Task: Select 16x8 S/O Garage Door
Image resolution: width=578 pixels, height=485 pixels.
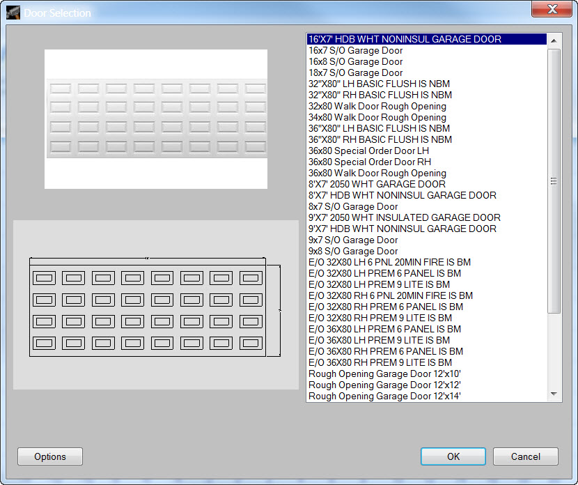Action: click(427, 61)
